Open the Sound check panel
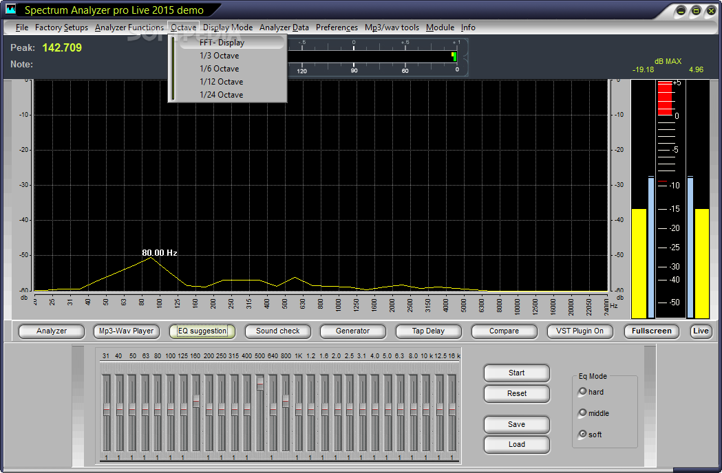722x473 pixels. pyautogui.click(x=277, y=331)
